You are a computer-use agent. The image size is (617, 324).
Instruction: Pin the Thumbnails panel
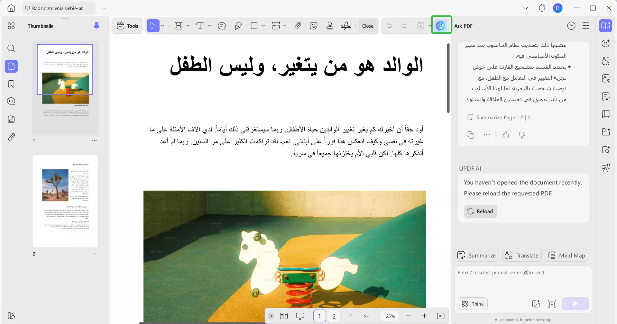click(97, 26)
